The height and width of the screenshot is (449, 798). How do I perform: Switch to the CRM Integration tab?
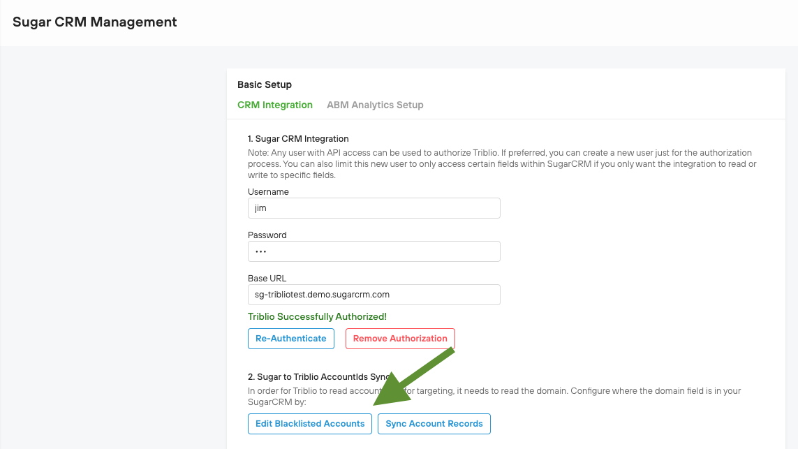275,105
